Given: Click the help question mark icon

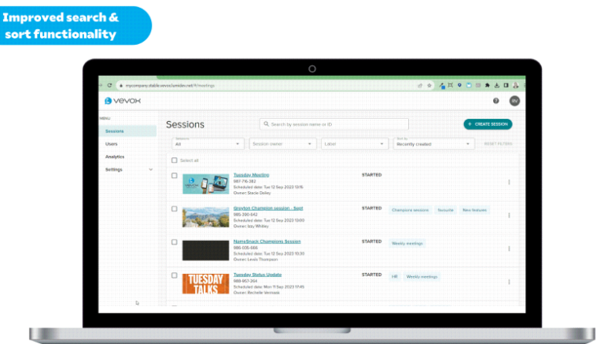Looking at the screenshot, I should click(x=495, y=101).
